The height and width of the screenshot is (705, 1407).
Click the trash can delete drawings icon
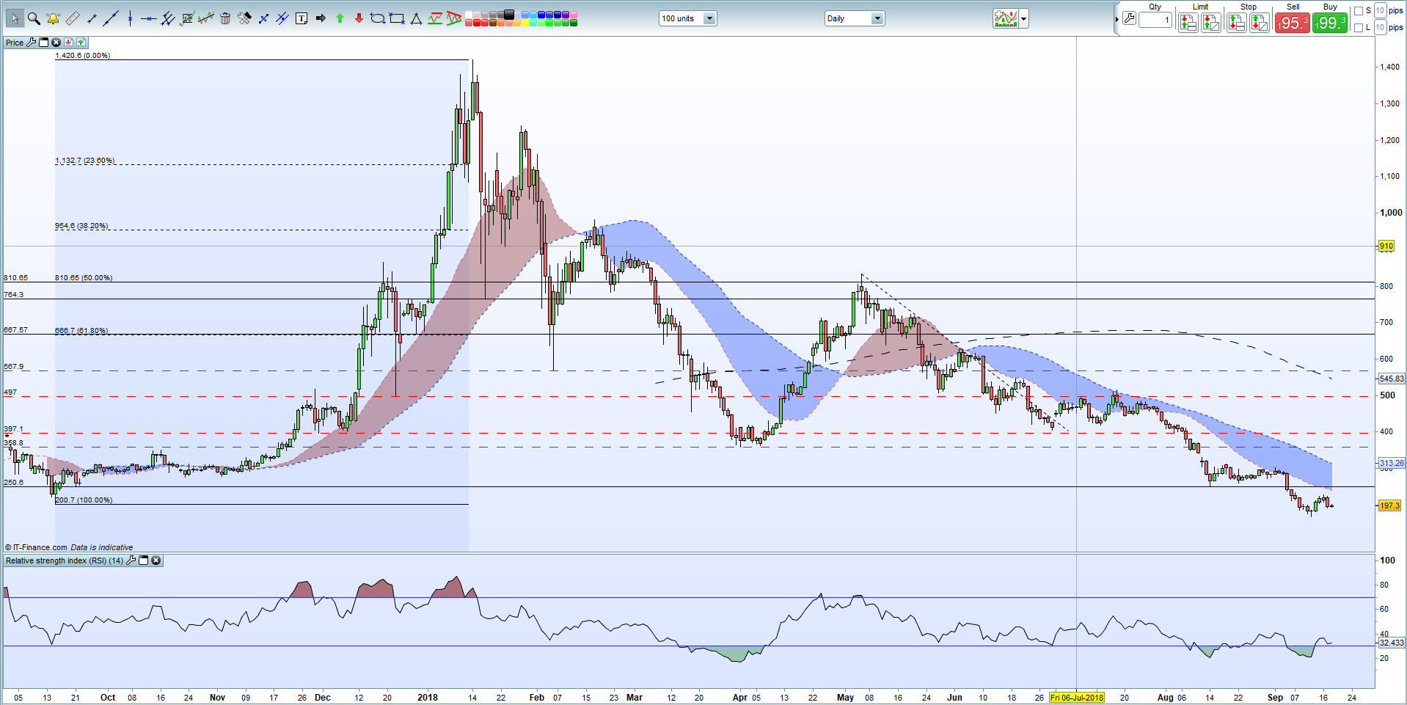(x=225, y=18)
